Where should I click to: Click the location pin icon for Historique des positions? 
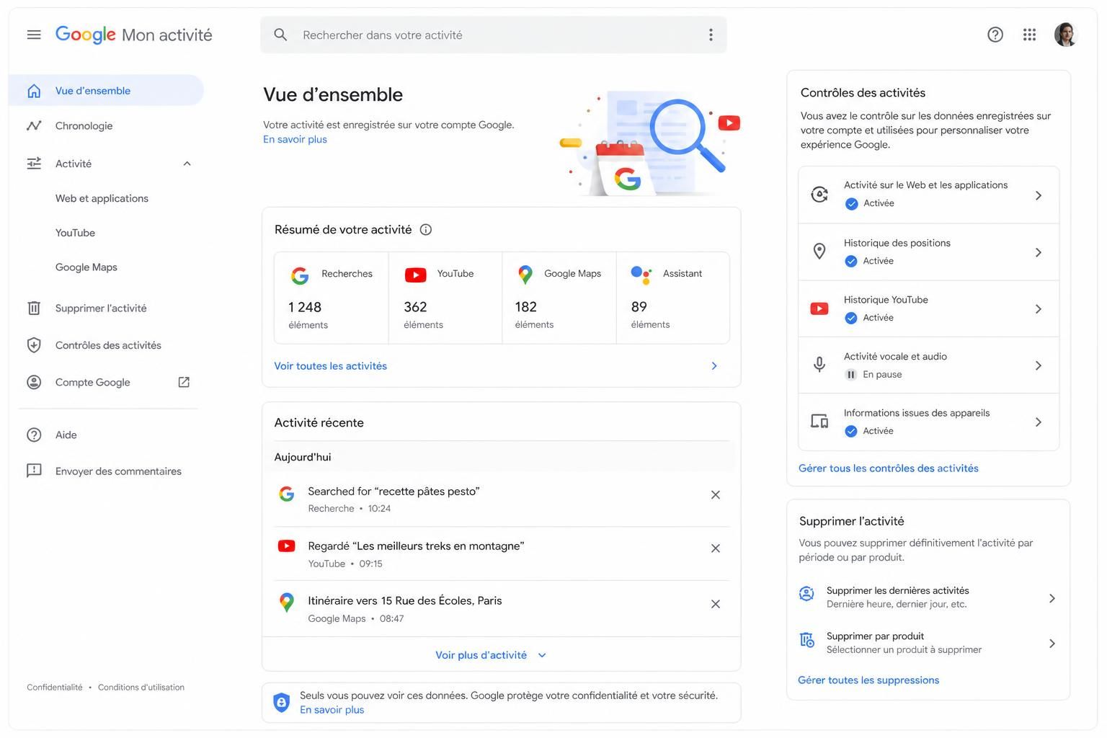point(819,251)
